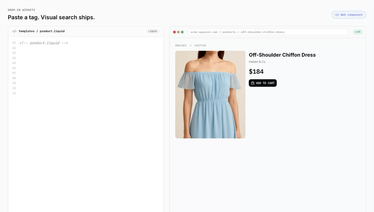
Task: Click the breadcrumb chevron between Dresses and Chiffon
Action: (x=190, y=45)
